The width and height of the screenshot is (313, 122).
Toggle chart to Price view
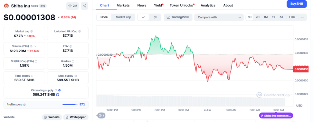(104, 17)
